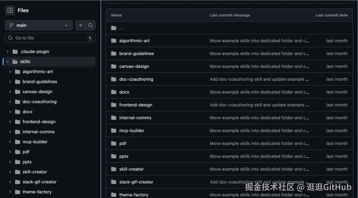The image size is (358, 198).
Task: Click the plus icon to add a file
Action: click(x=81, y=25)
